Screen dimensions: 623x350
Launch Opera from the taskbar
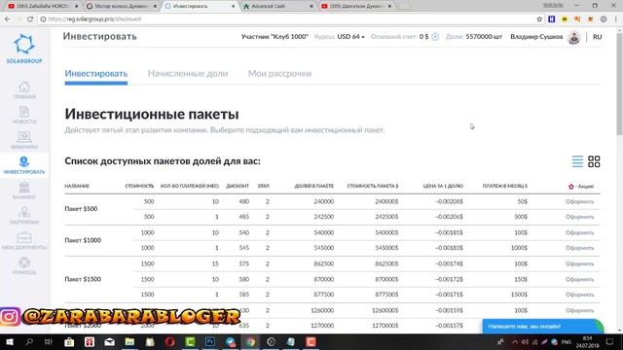coord(170,341)
